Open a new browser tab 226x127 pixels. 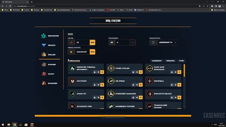pyautogui.click(x=32, y=2)
